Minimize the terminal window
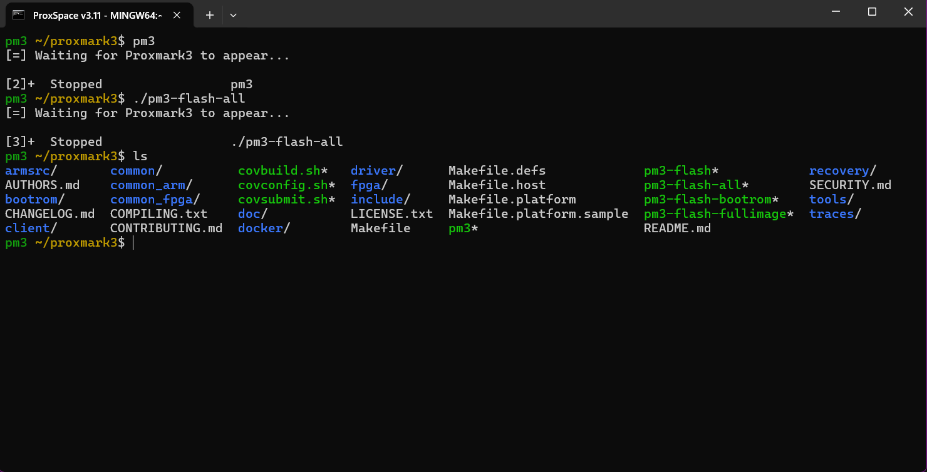This screenshot has height=472, width=927. click(x=836, y=12)
